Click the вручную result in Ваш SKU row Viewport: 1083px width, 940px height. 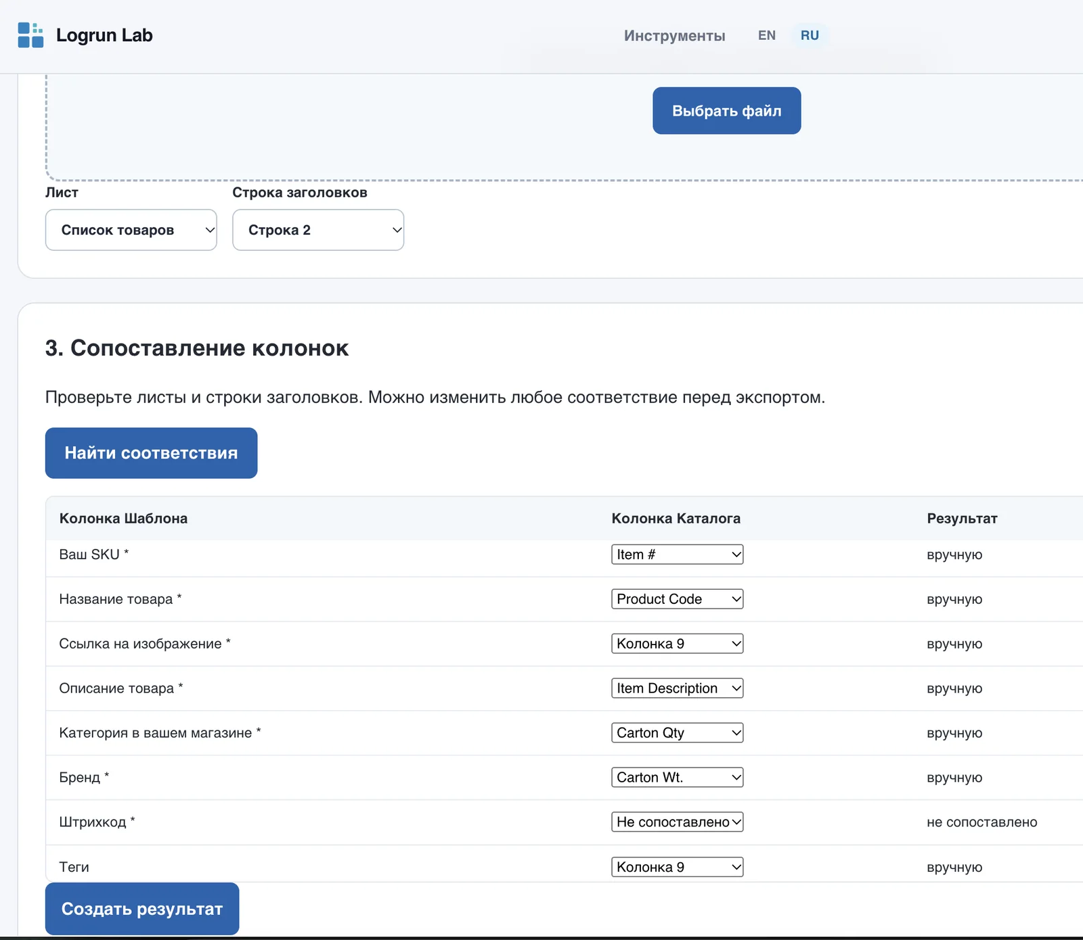click(954, 555)
